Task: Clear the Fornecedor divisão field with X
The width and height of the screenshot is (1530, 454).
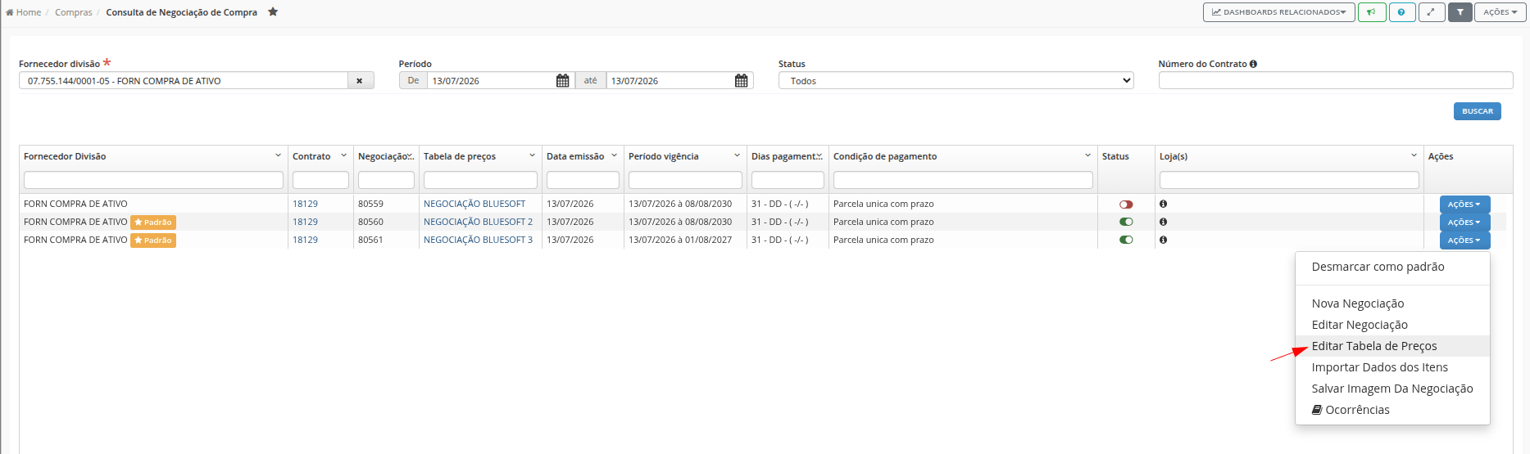Action: coord(360,81)
